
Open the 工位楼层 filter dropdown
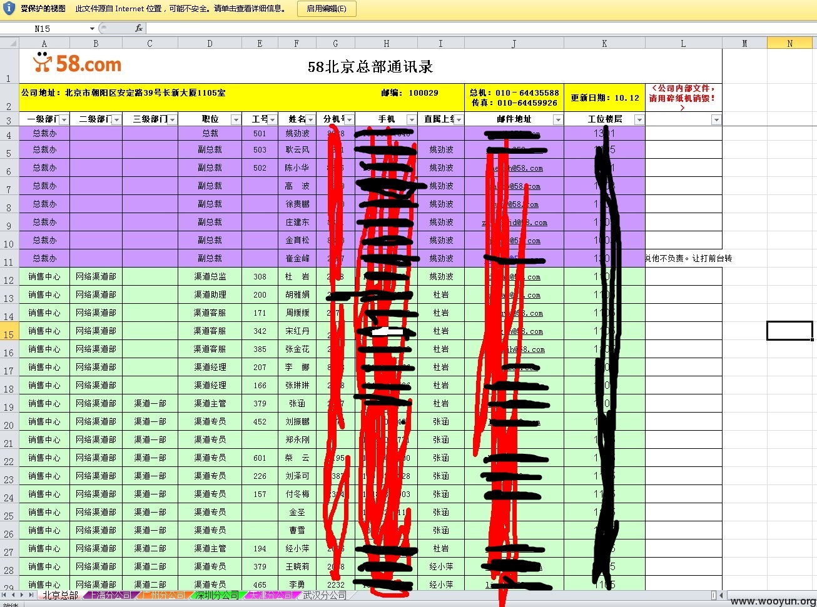pos(639,119)
